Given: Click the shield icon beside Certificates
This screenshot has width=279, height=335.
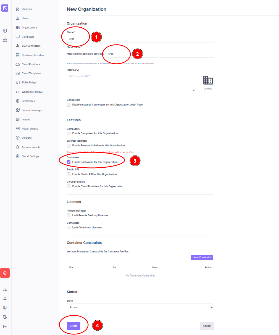Looking at the screenshot, I should [18, 101].
